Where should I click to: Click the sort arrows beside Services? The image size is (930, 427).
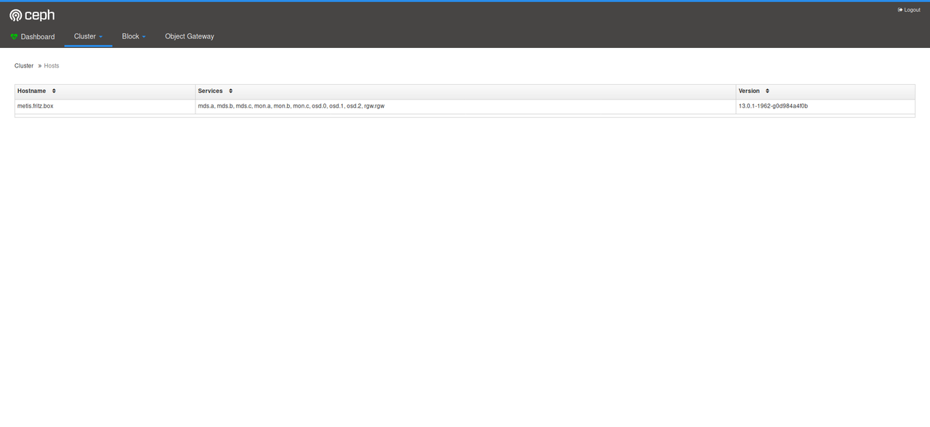click(x=230, y=91)
